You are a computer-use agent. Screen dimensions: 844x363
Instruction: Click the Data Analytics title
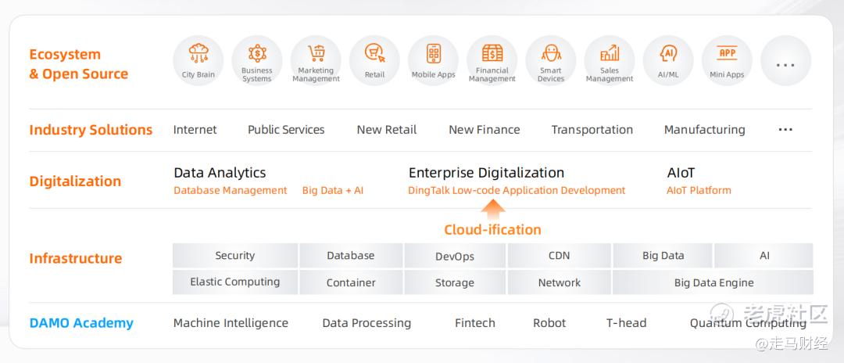[x=220, y=173]
